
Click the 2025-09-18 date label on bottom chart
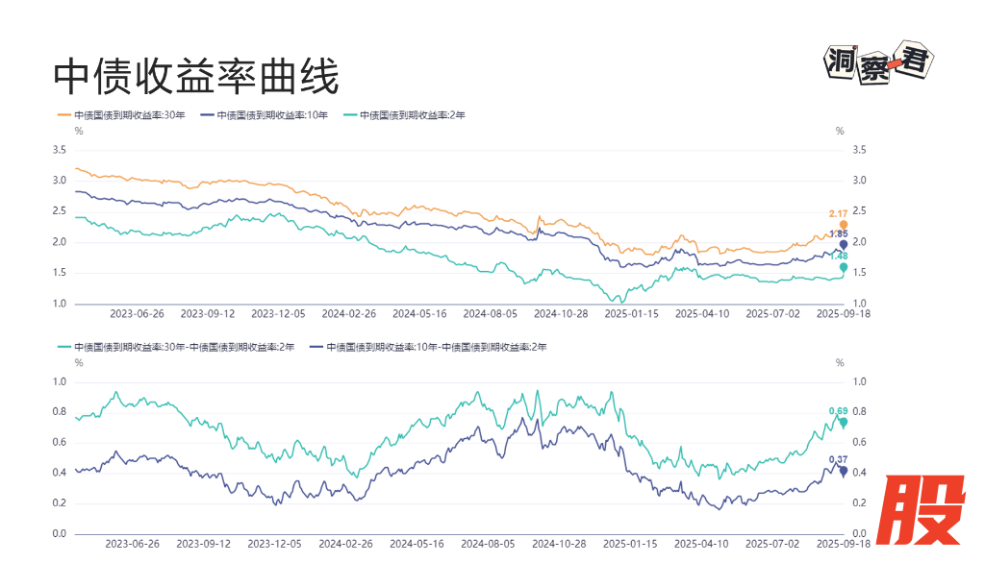[x=844, y=544]
